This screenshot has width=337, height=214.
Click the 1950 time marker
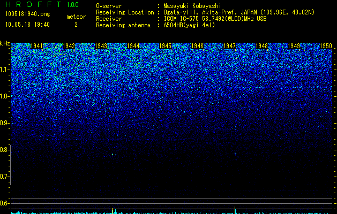pos(326,46)
